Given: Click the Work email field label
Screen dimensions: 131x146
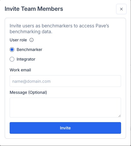Looking at the screenshot, I should point(20,70).
